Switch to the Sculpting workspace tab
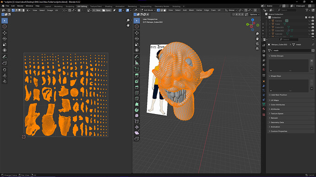The height and width of the screenshot is (177, 316). point(70,6)
